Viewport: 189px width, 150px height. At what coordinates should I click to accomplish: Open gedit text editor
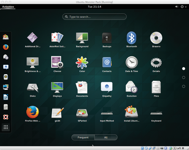click(57, 114)
